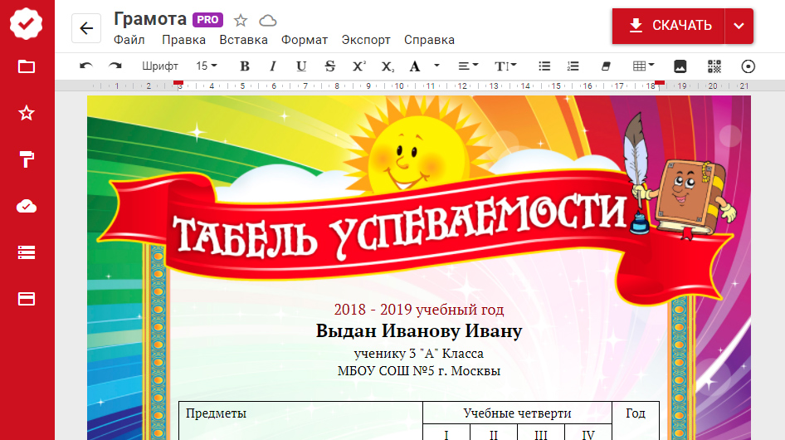Toggle favorite star next to Грамота title
The image size is (785, 440).
coord(241,21)
